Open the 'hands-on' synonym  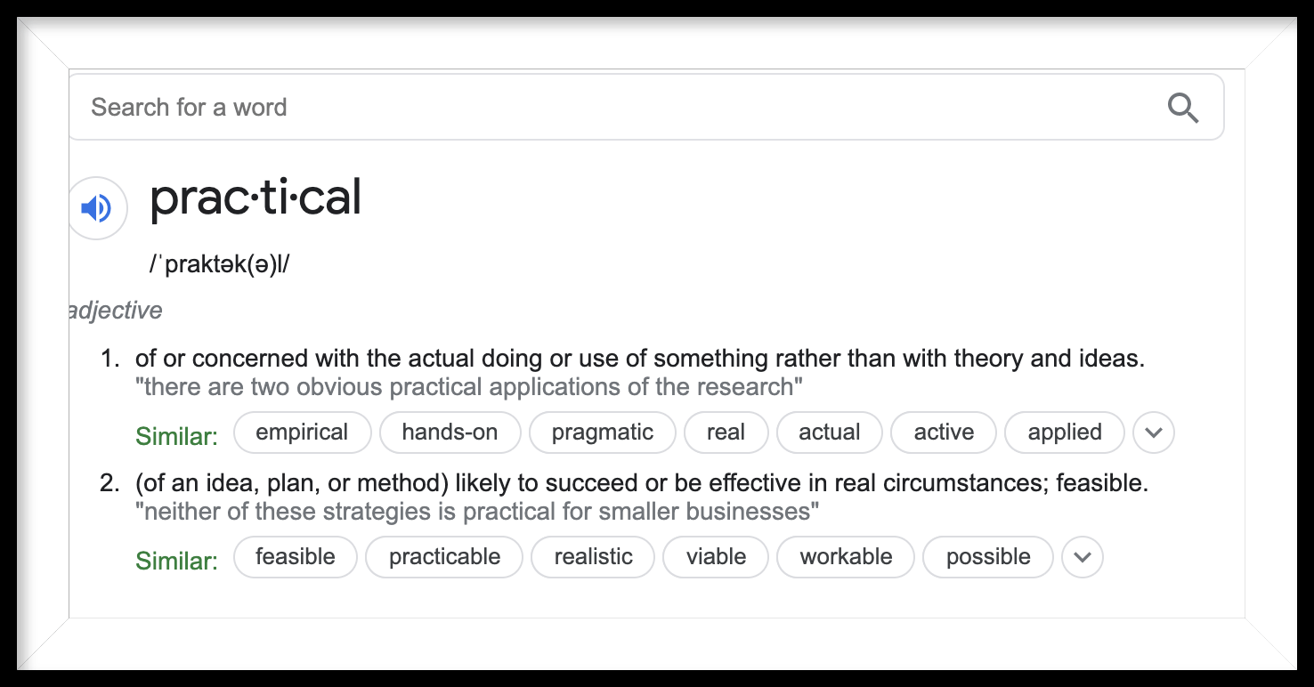click(450, 432)
